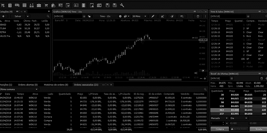The height and width of the screenshot is (133, 267).
Task: Select the pencil drawing tool on chart
Action: [x=153, y=16]
